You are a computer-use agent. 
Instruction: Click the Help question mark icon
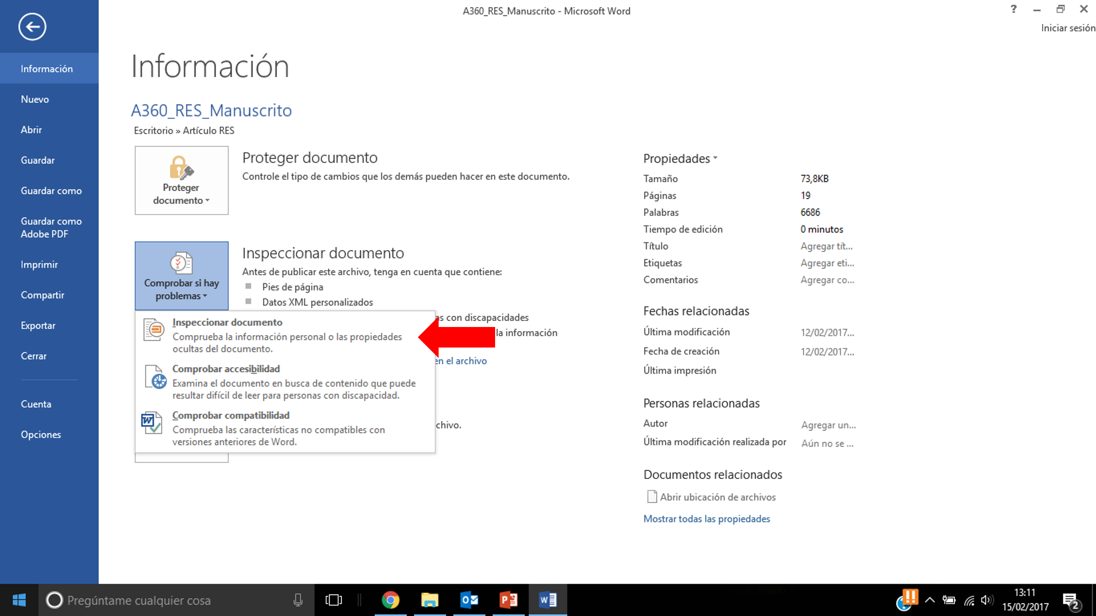tap(1013, 9)
